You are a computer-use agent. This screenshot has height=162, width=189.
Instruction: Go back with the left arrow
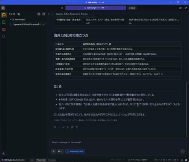[49, 14]
